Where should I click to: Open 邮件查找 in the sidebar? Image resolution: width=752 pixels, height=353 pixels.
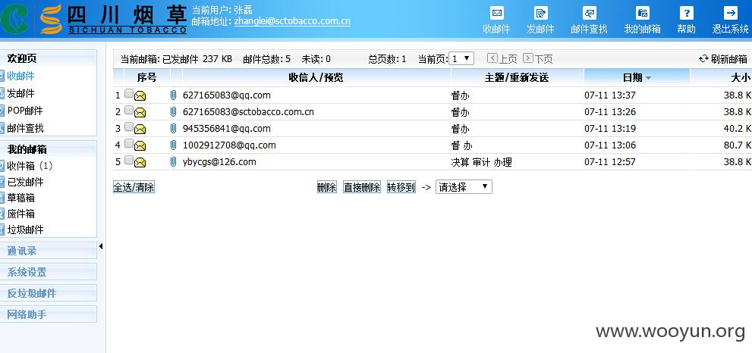coord(25,128)
